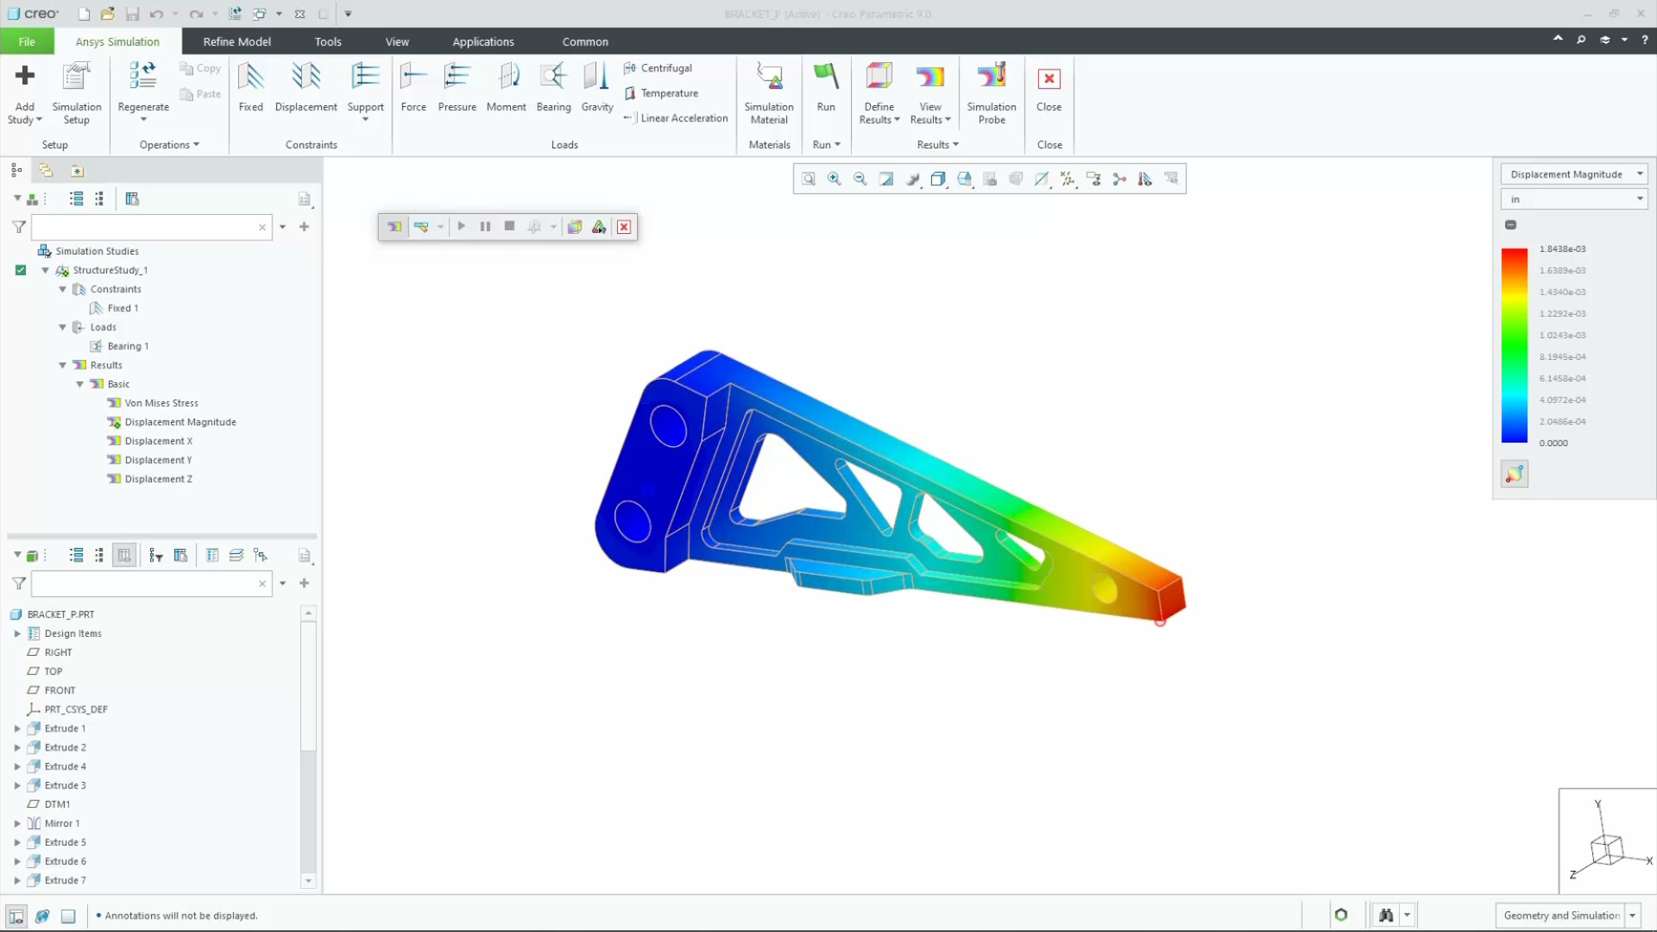This screenshot has height=932, width=1657.
Task: Open the Run group dropdown
Action: coord(826,145)
